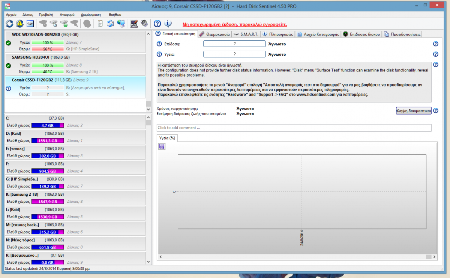Click SAMSUNG disk 40 °C temperature bar
Viewport: 450px width, 278px height.
(x=48, y=72)
